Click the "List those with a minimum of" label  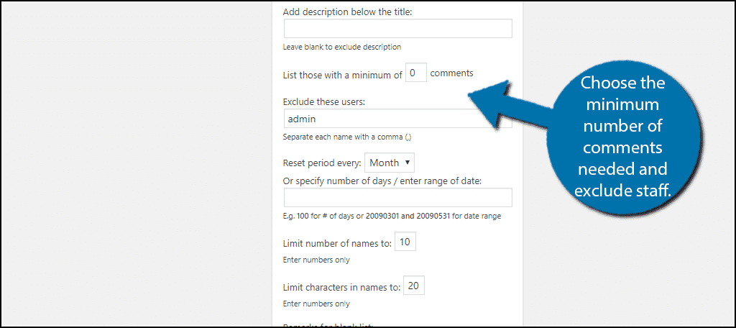342,74
